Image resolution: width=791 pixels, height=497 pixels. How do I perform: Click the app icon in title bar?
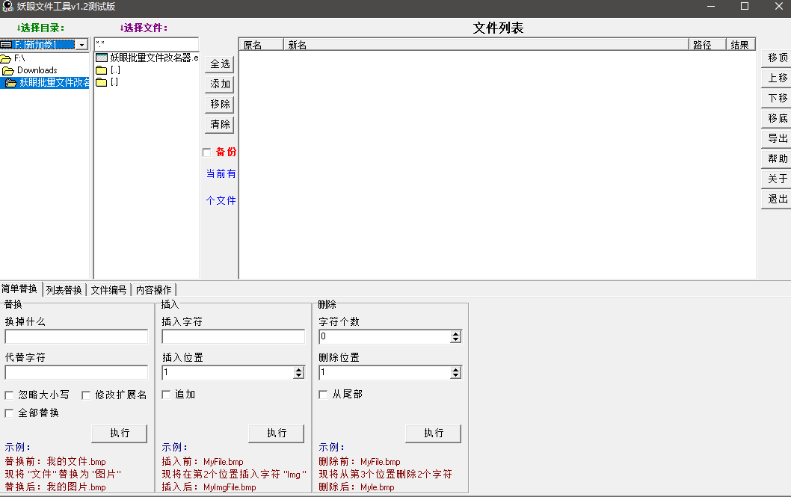(7, 7)
